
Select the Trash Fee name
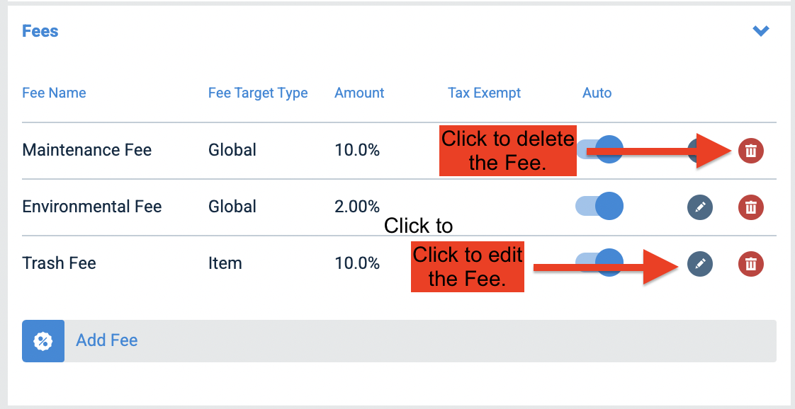tap(59, 263)
